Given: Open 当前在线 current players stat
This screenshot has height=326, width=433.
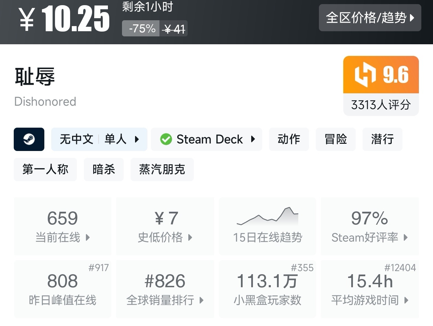Looking at the screenshot, I should tap(63, 226).
